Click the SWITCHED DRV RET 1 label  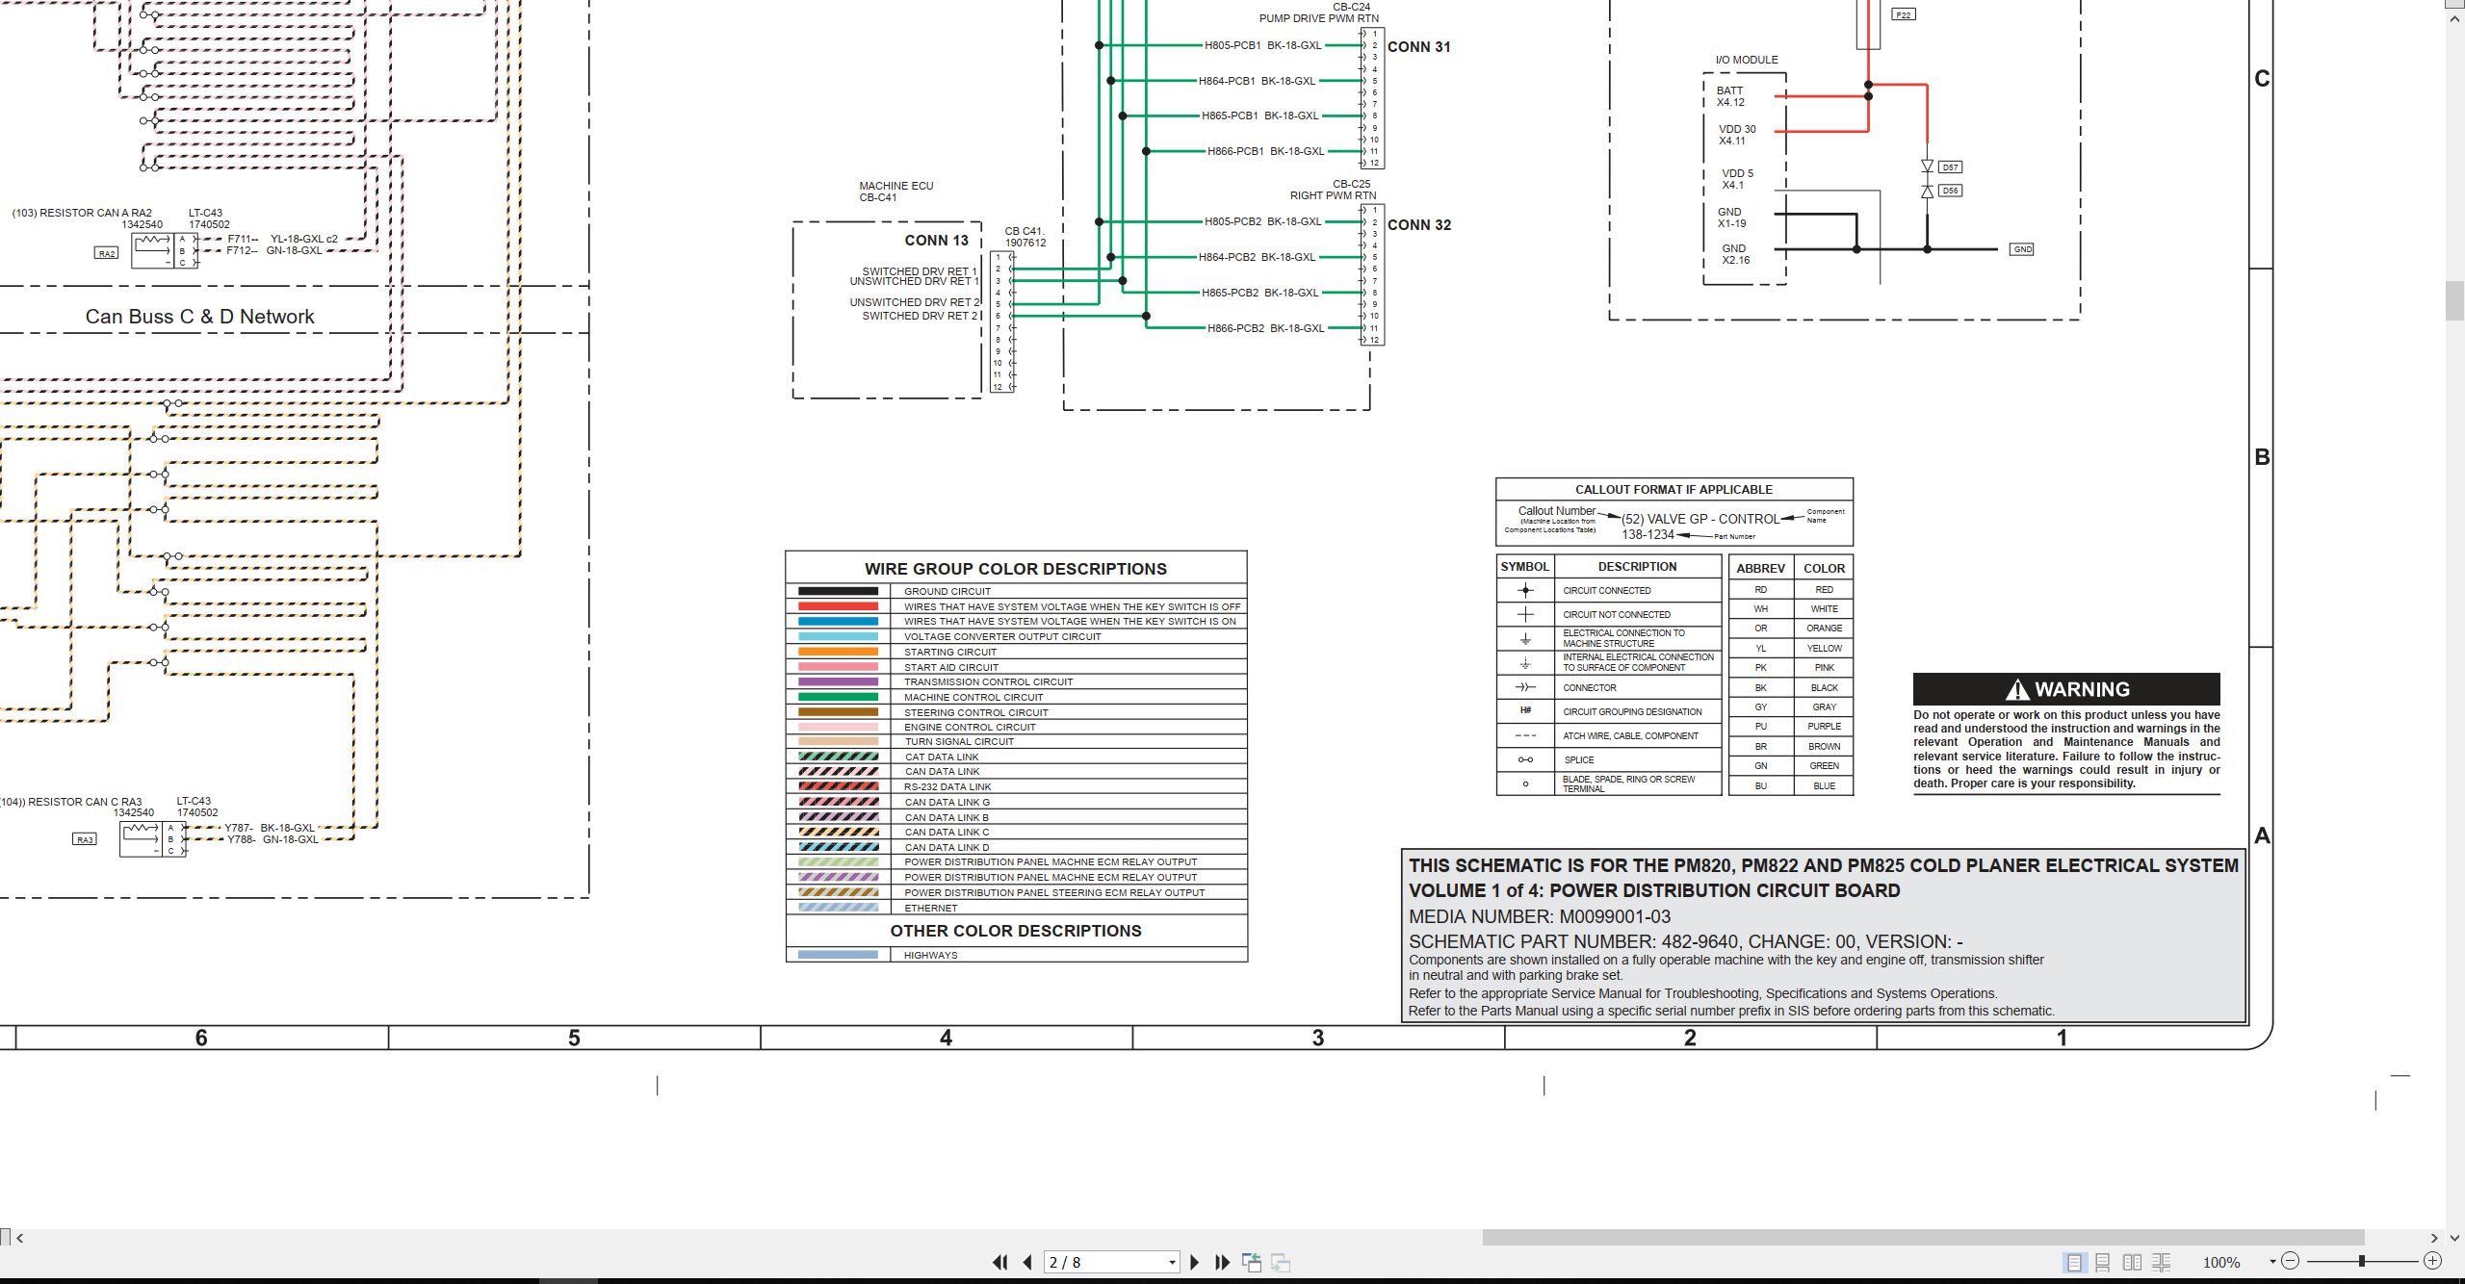(x=919, y=271)
